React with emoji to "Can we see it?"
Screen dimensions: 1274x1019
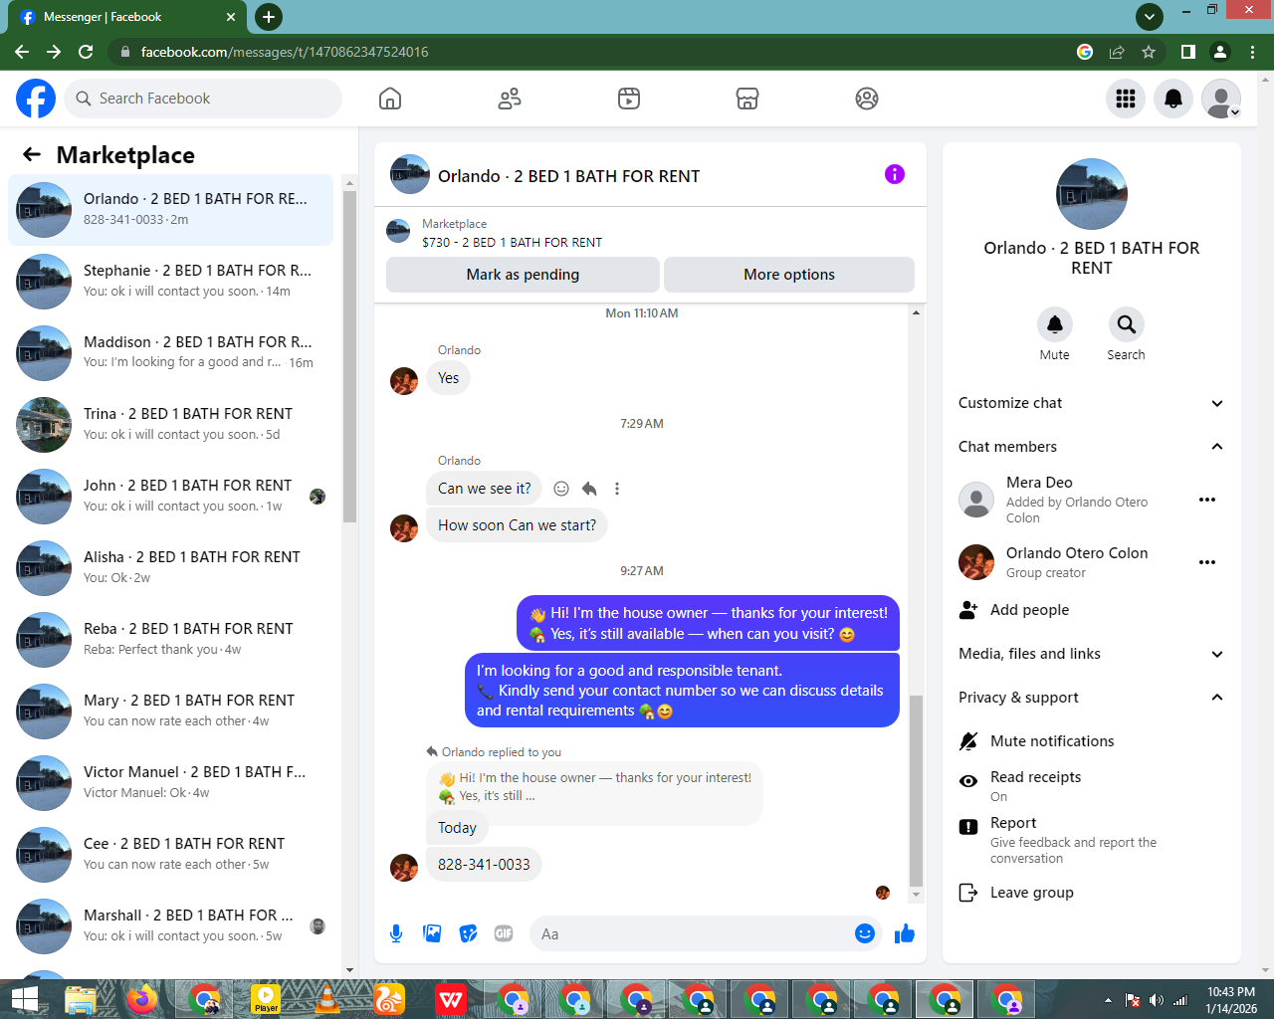(x=561, y=489)
